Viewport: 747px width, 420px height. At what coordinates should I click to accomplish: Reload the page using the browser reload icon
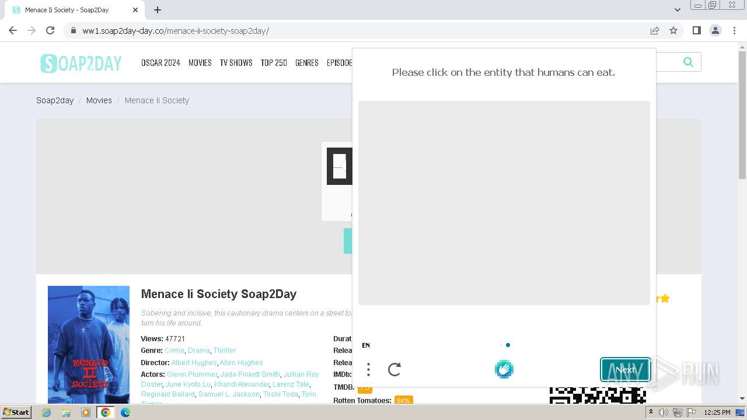click(50, 30)
